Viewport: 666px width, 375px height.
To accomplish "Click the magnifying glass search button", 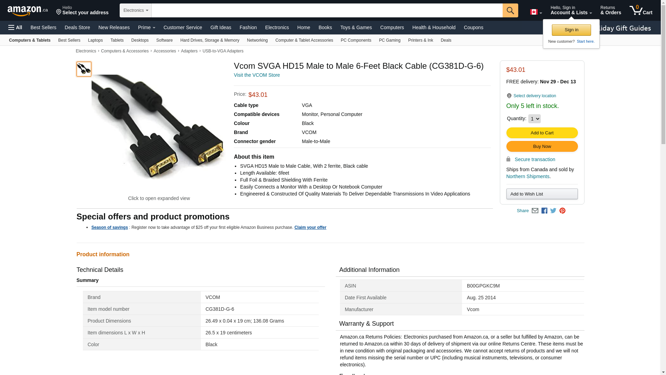I will pyautogui.click(x=510, y=10).
